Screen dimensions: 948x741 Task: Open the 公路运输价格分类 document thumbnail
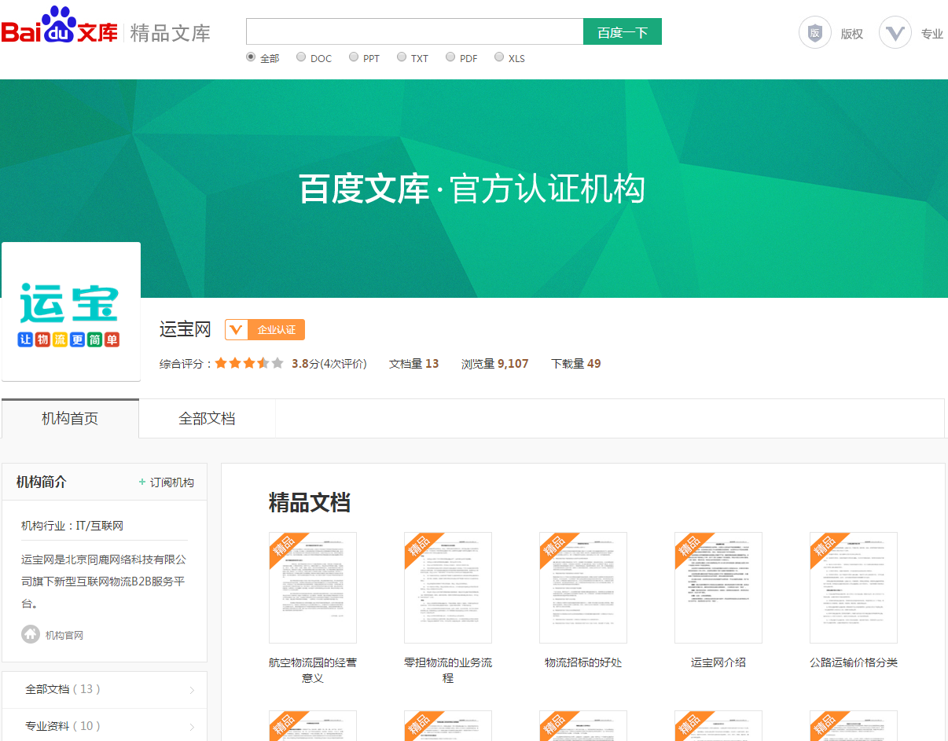pos(854,588)
